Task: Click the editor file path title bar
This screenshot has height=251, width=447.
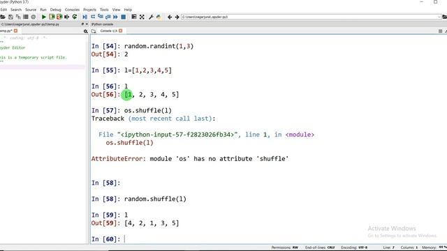Action: click(x=30, y=24)
